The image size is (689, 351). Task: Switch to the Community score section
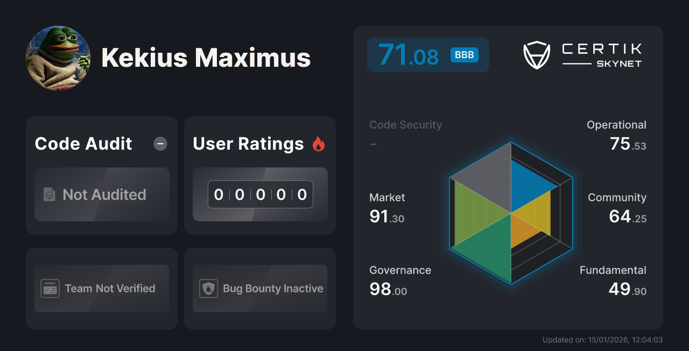[617, 207]
